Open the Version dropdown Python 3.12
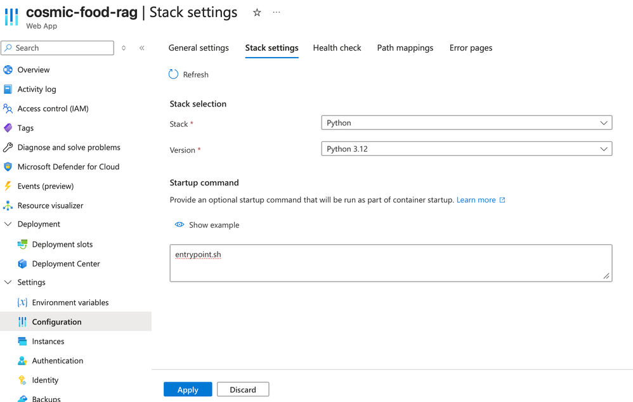 pos(466,149)
